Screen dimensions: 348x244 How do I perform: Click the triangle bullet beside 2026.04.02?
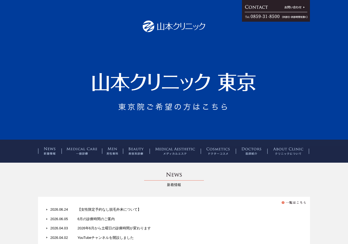coord(47,237)
